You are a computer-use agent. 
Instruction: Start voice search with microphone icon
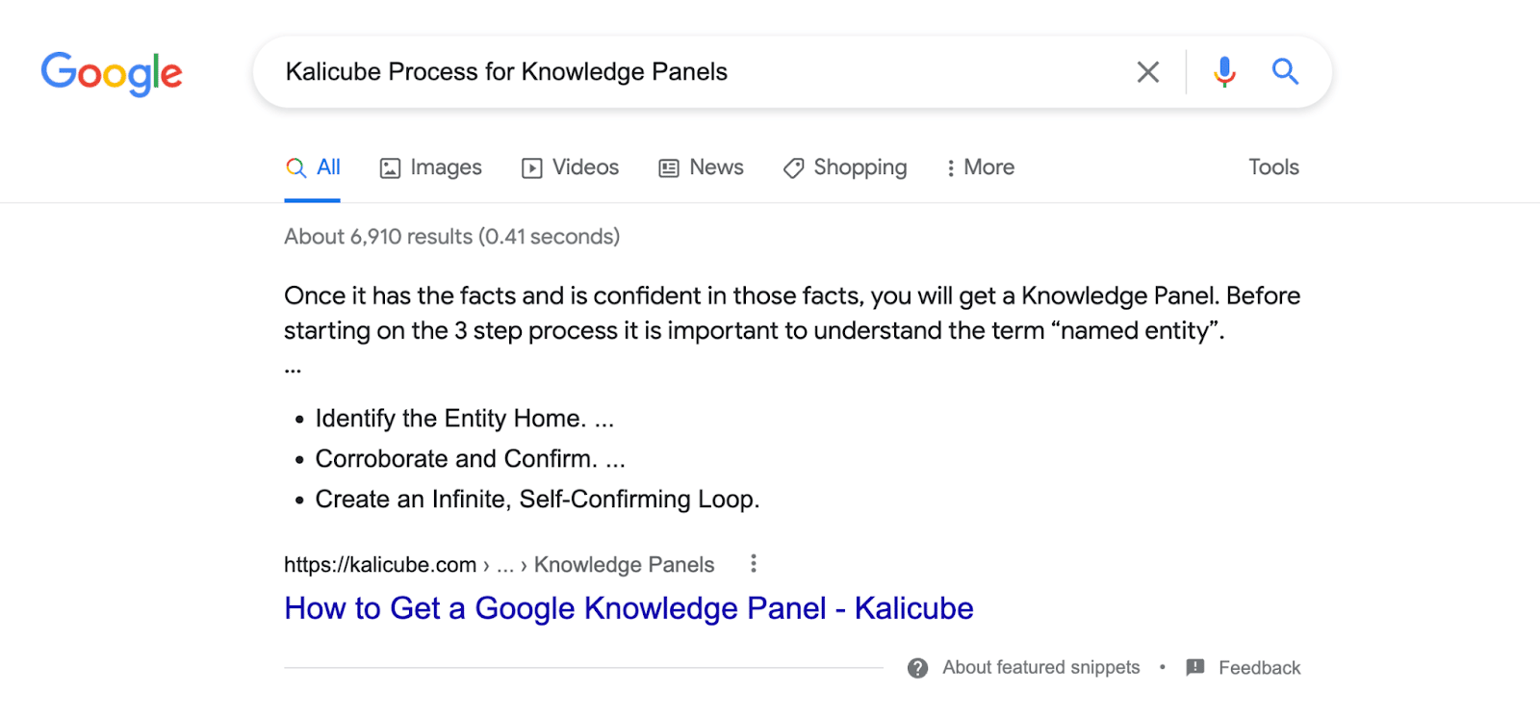click(x=1224, y=72)
